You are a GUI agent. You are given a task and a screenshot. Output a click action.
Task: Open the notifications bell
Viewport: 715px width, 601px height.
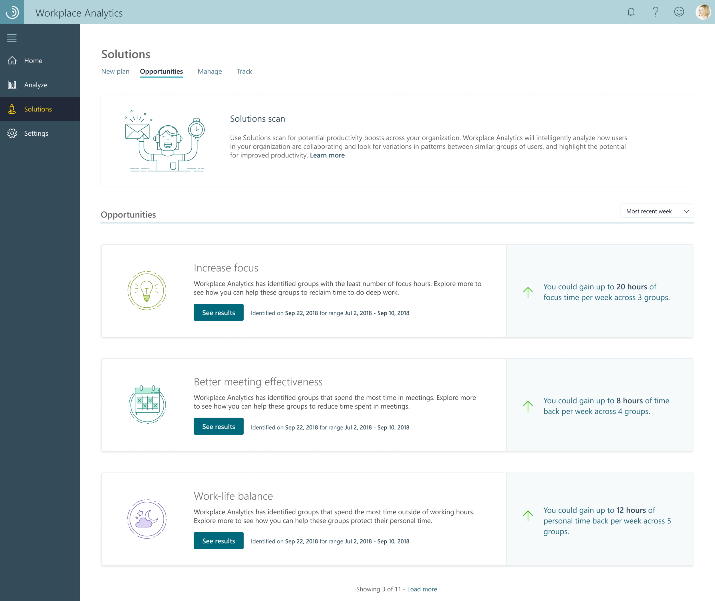(631, 12)
